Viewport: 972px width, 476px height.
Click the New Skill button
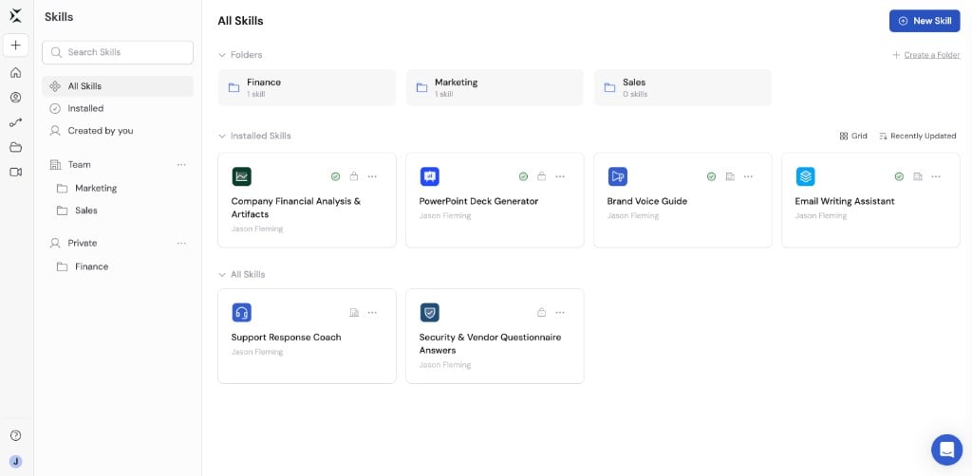coord(925,21)
